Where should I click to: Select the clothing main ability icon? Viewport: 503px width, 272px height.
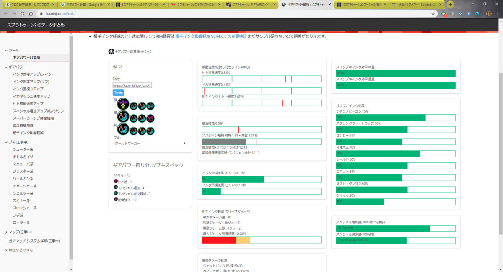pyautogui.click(x=123, y=117)
